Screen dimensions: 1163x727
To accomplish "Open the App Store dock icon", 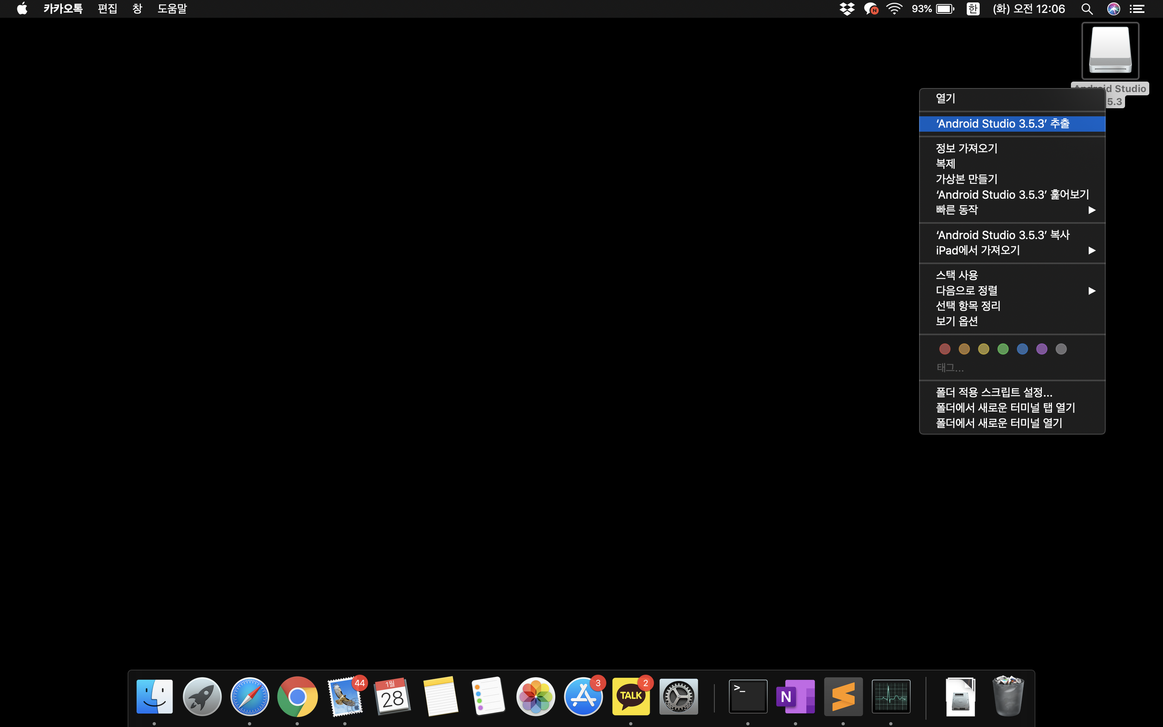I will [x=583, y=696].
